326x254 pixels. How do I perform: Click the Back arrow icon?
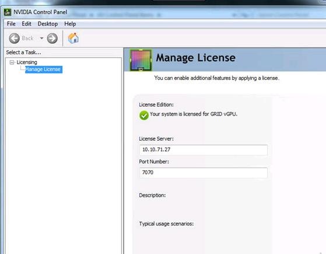pos(15,39)
